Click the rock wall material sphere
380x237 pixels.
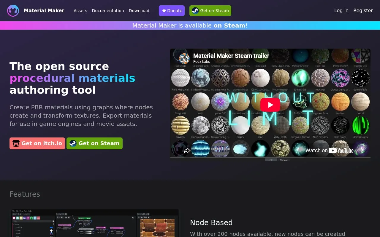(x=320, y=78)
